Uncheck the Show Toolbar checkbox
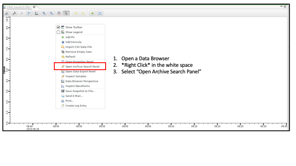This screenshot has width=296, height=166. click(x=58, y=27)
